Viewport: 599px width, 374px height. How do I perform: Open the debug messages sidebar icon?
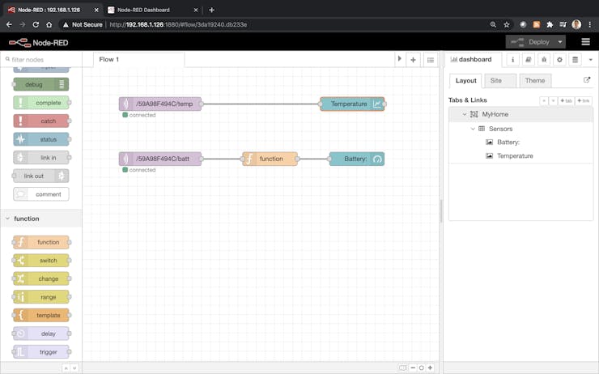pyautogui.click(x=544, y=60)
